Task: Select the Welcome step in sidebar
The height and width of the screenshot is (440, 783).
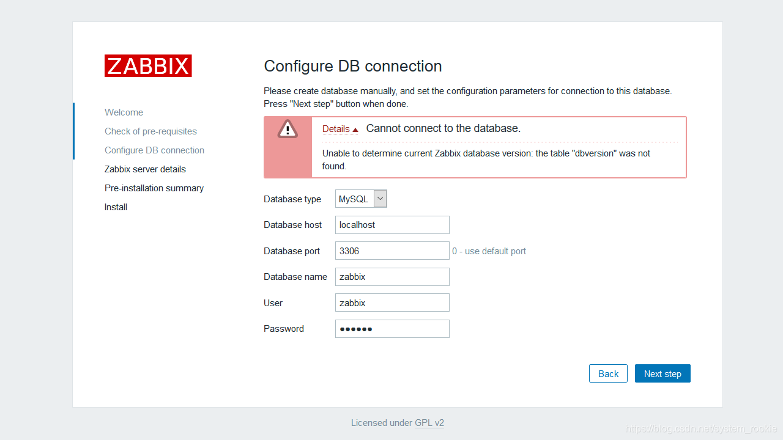Action: point(124,112)
